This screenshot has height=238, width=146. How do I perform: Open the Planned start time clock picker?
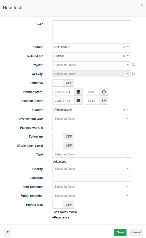(104, 92)
